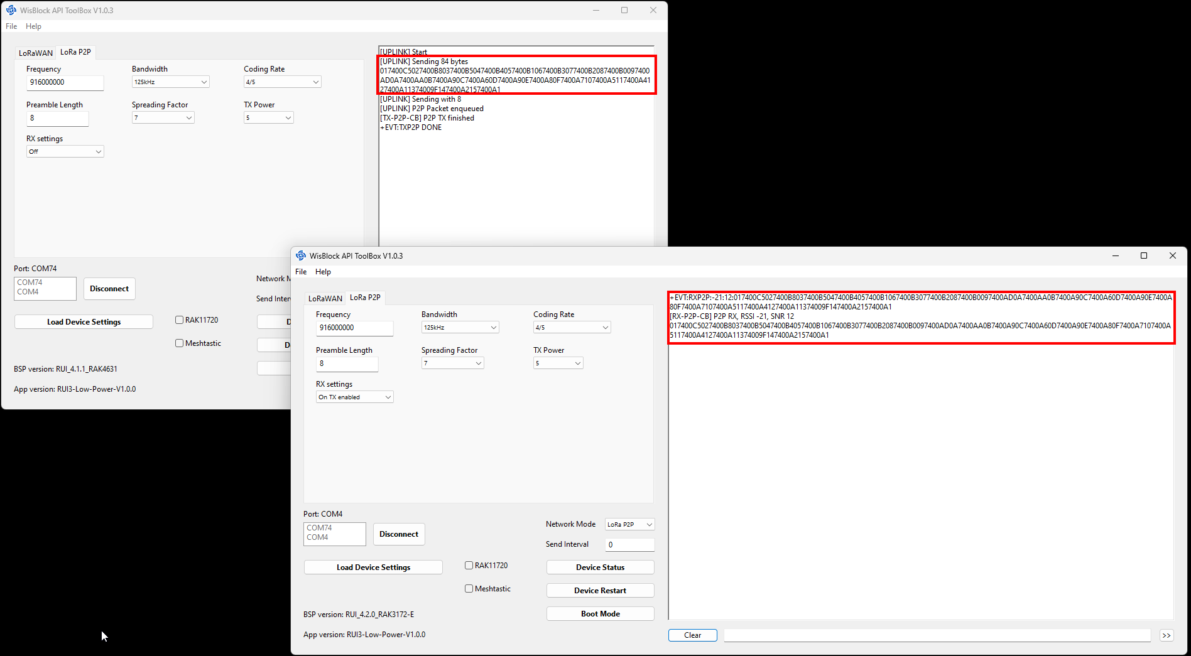Open the Help menu in front window
This screenshot has height=656, width=1191.
[x=323, y=272]
